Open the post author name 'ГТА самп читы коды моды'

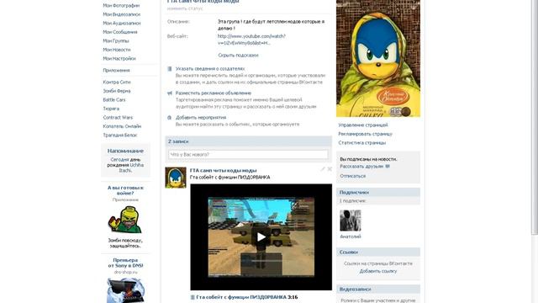[x=223, y=170]
